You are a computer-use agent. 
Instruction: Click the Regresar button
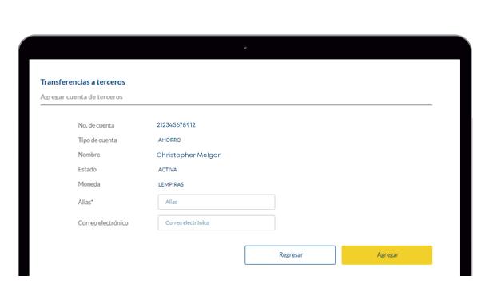coord(290,255)
